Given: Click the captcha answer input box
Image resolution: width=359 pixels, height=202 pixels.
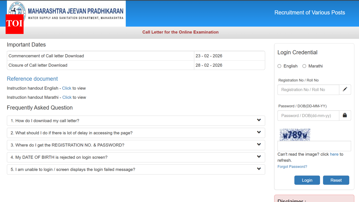Looking at the screenshot, I should coord(314,146).
